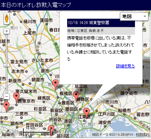Click the 江戸川区 map label

tap(107, 114)
